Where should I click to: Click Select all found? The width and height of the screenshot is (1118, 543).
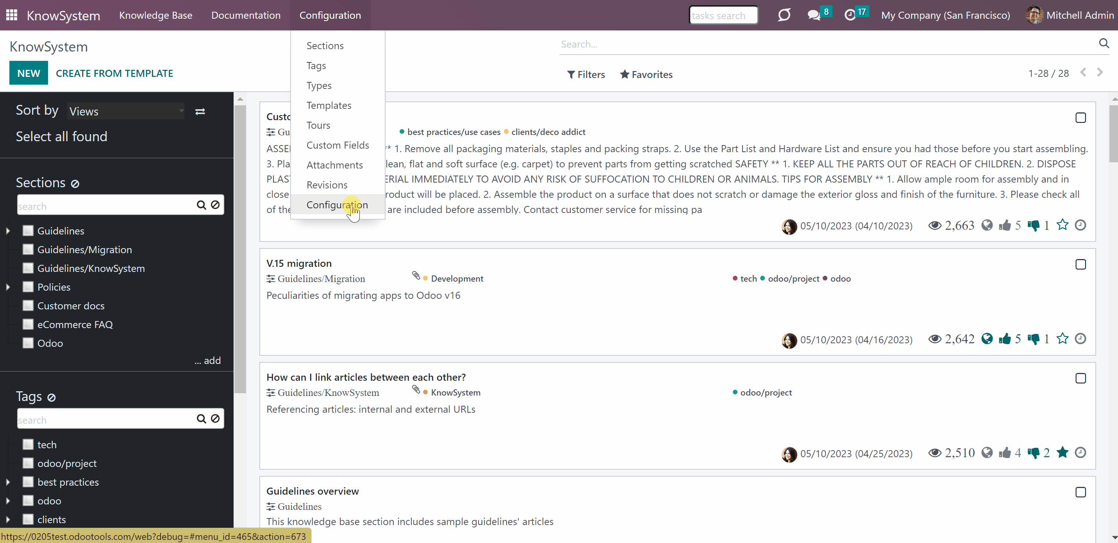click(62, 137)
